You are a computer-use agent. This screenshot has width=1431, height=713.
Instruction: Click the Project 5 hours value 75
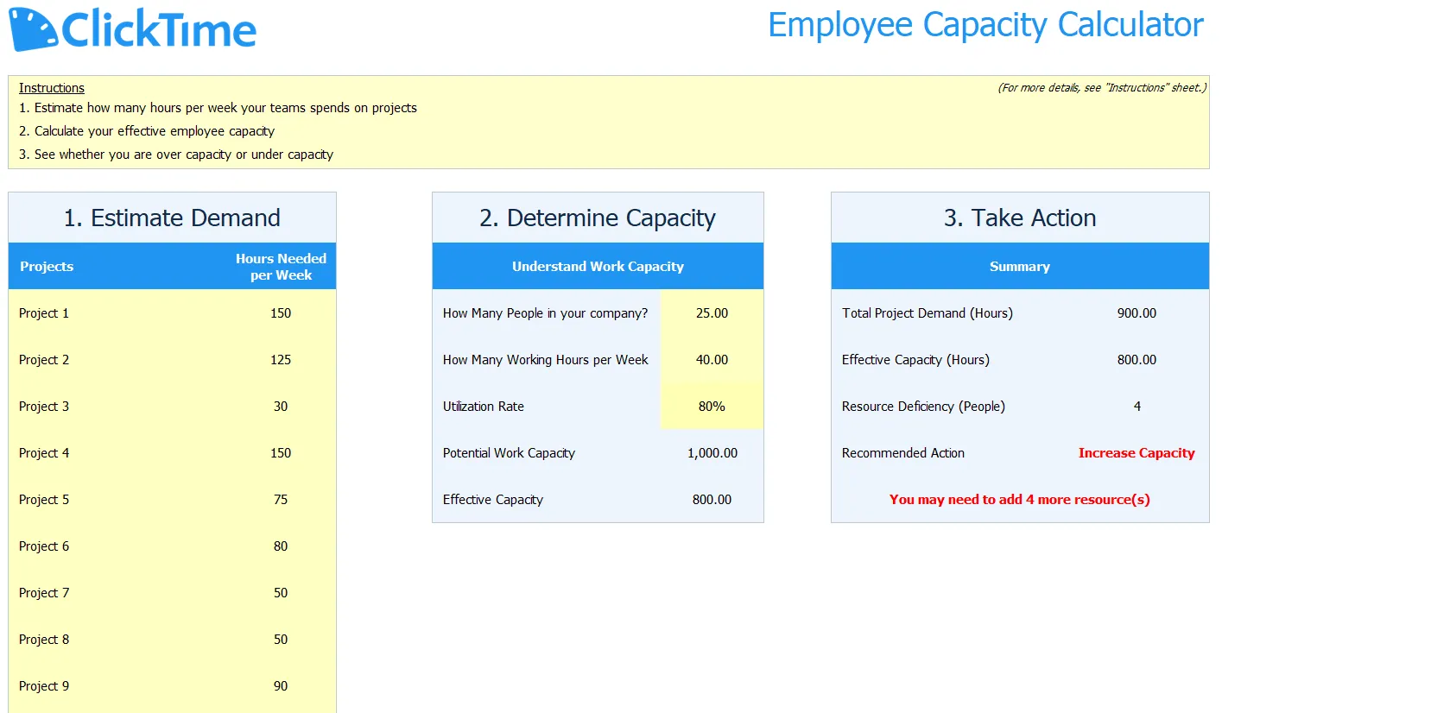[x=281, y=500]
